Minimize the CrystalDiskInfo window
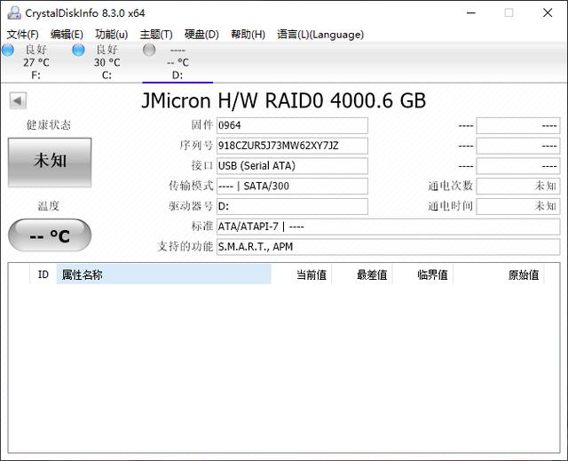 471,13
